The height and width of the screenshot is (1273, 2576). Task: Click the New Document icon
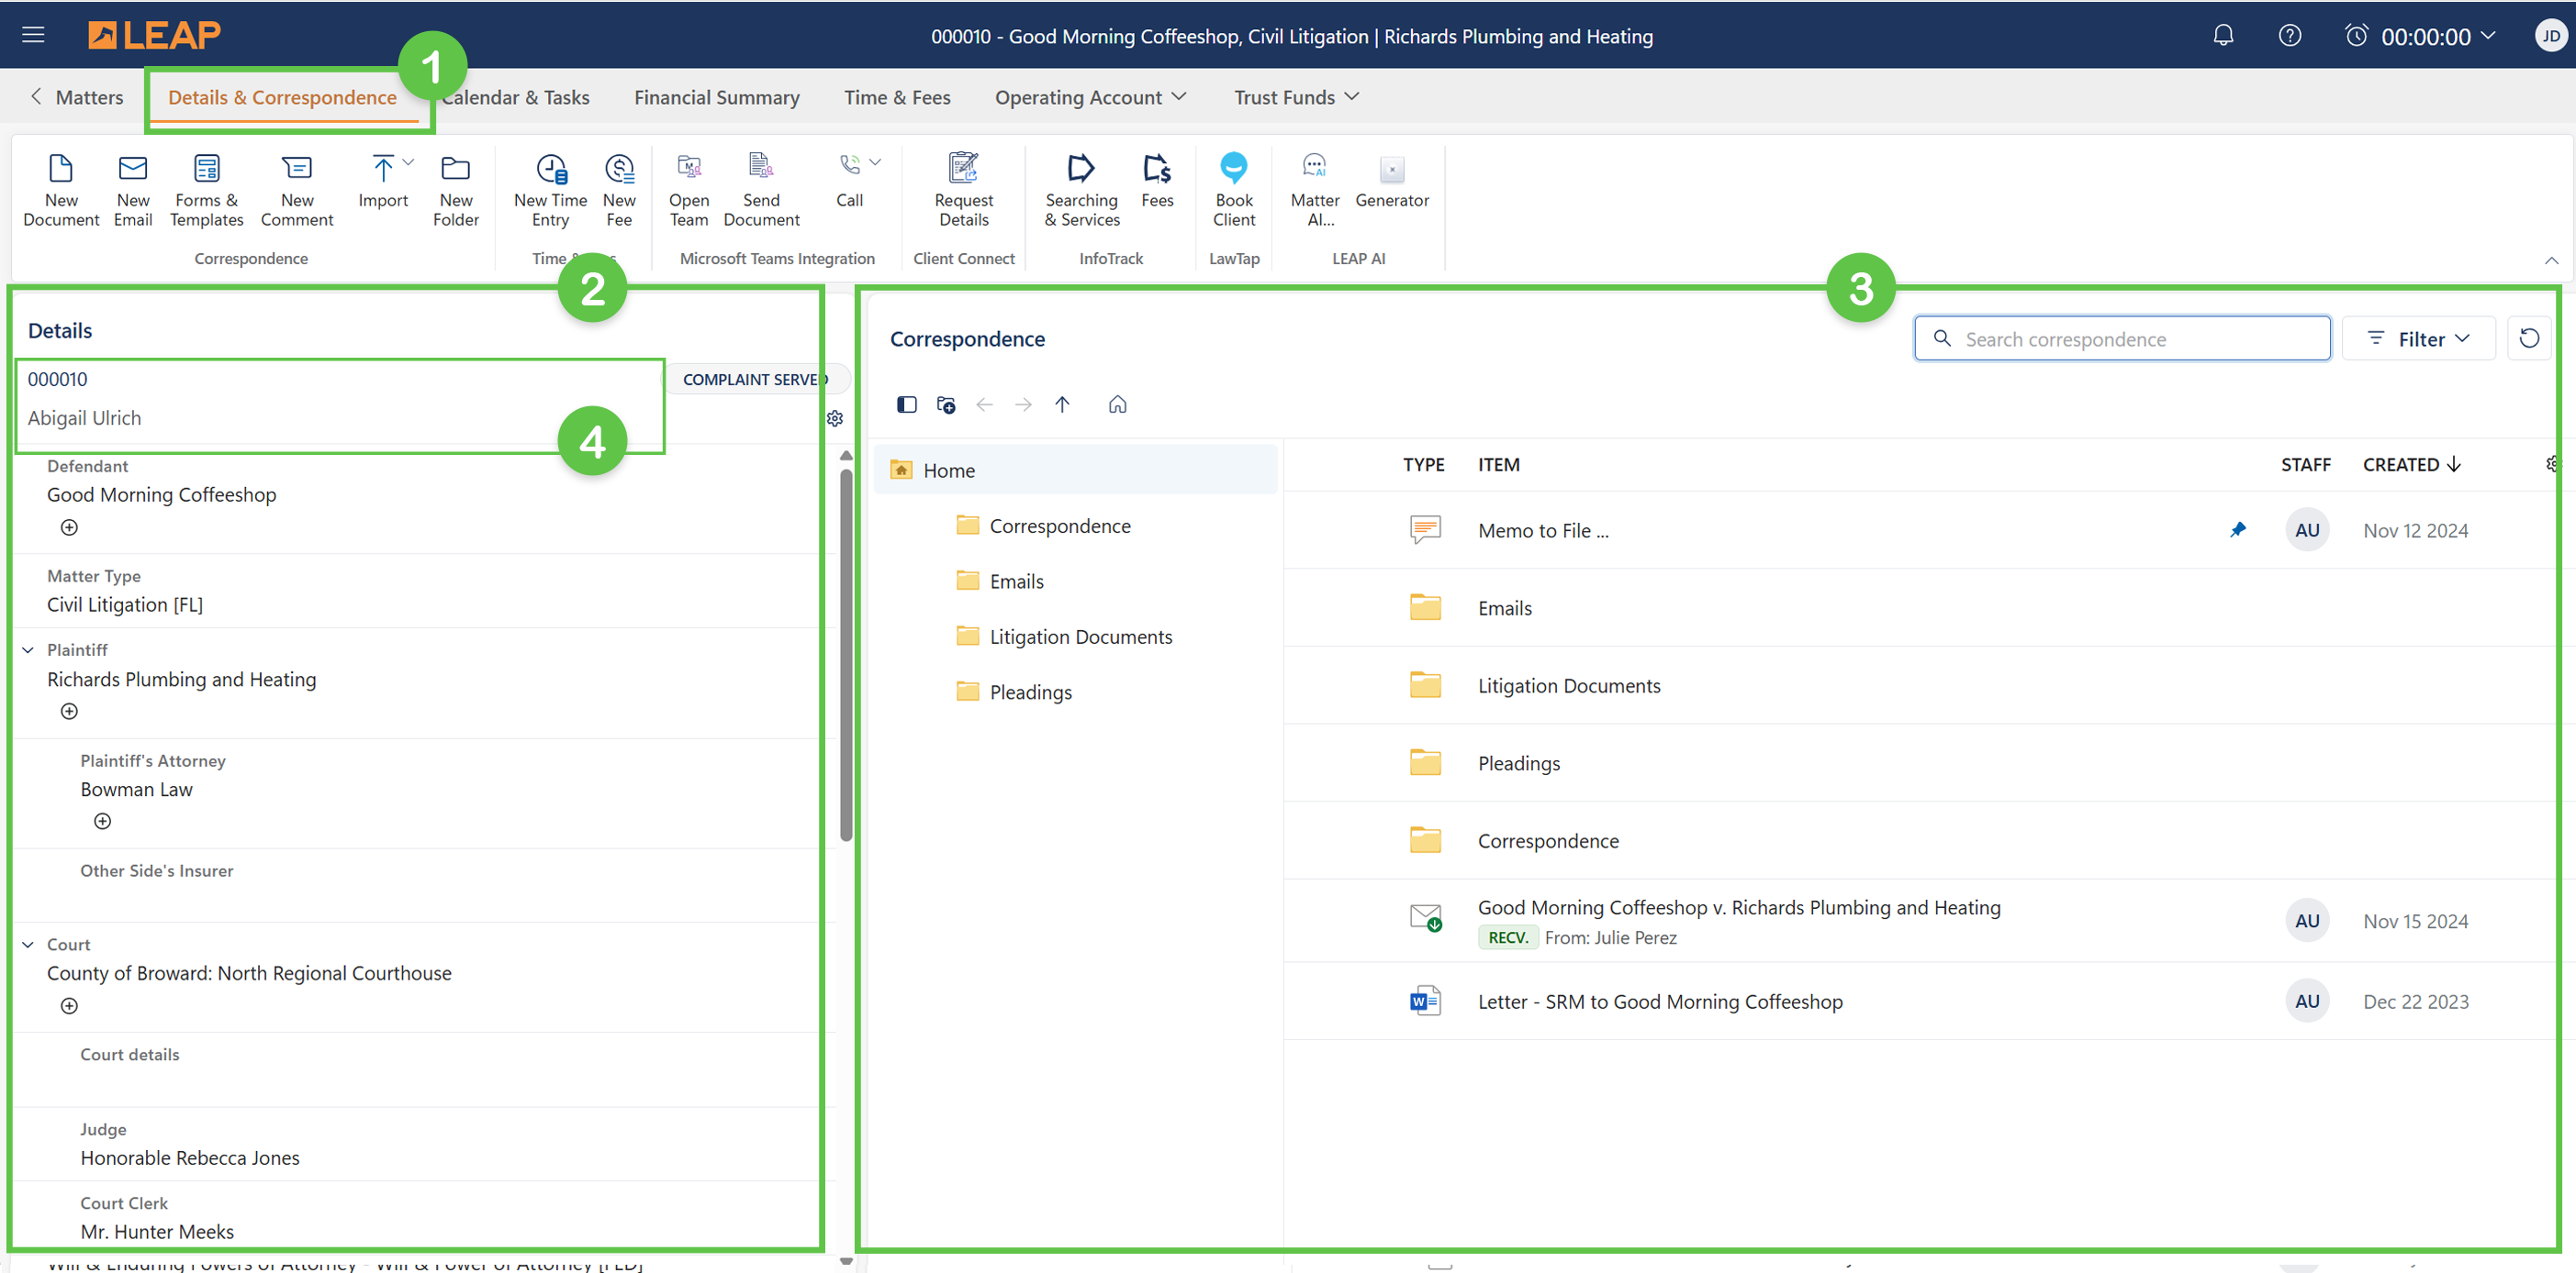tap(60, 169)
